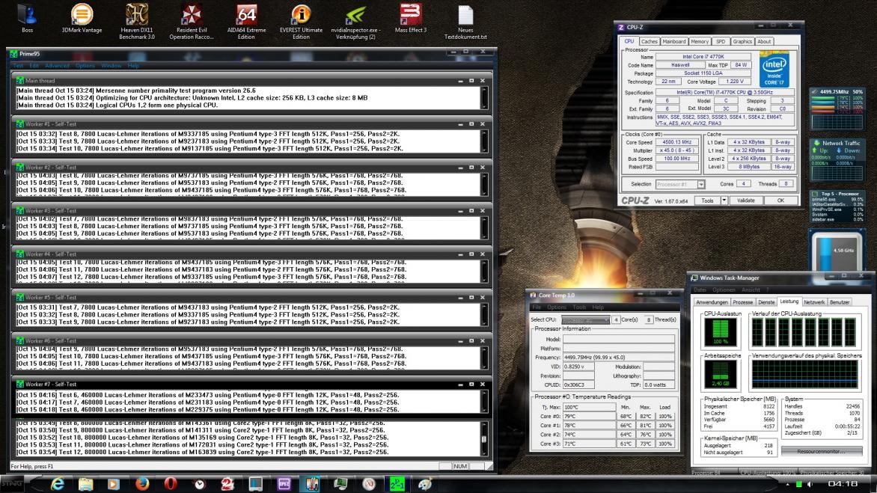The height and width of the screenshot is (493, 877).
Task: Open Firefox from the taskbar
Action: (x=142, y=484)
